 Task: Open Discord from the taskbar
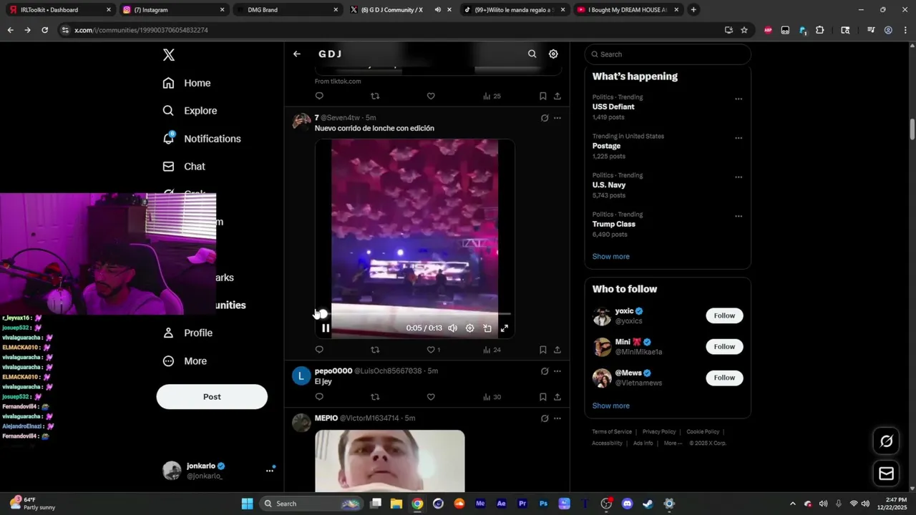pyautogui.click(x=628, y=504)
